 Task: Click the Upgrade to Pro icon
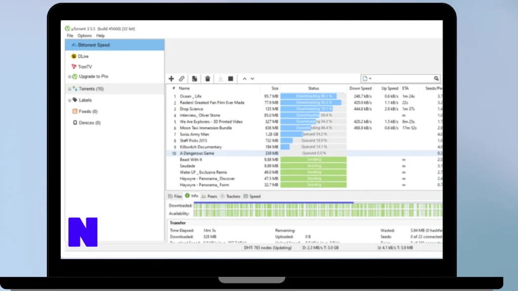pos(75,77)
